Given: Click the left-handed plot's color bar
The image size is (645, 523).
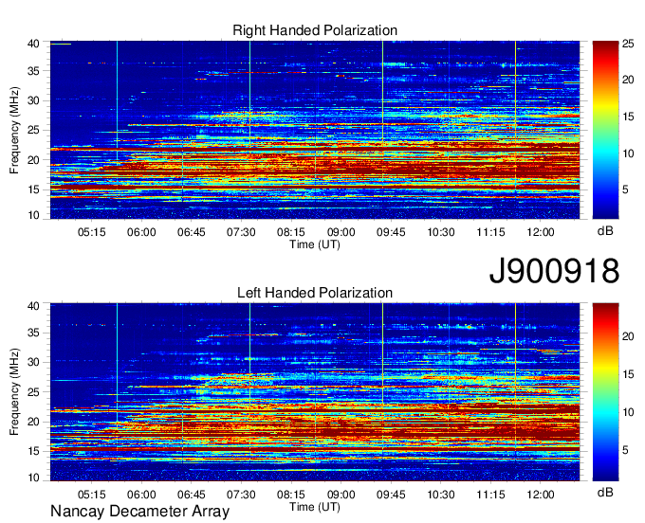Looking at the screenshot, I should pos(605,392).
